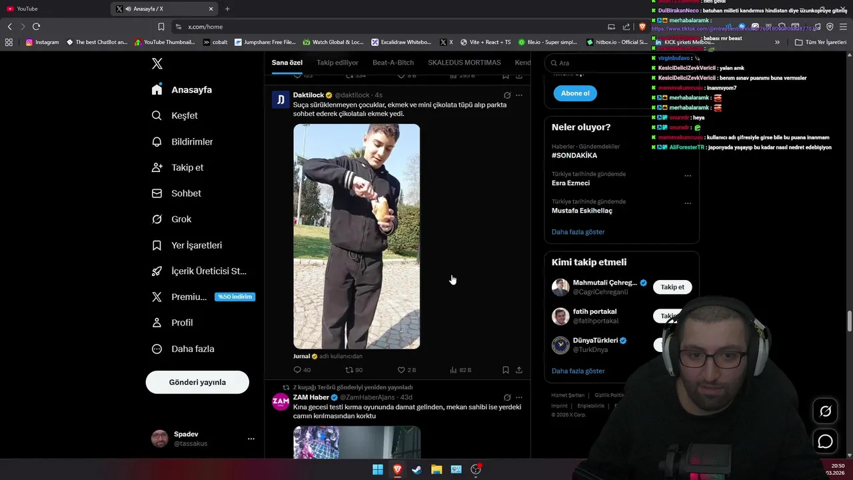Open Yer İşaretleri bookmarks

(x=187, y=245)
